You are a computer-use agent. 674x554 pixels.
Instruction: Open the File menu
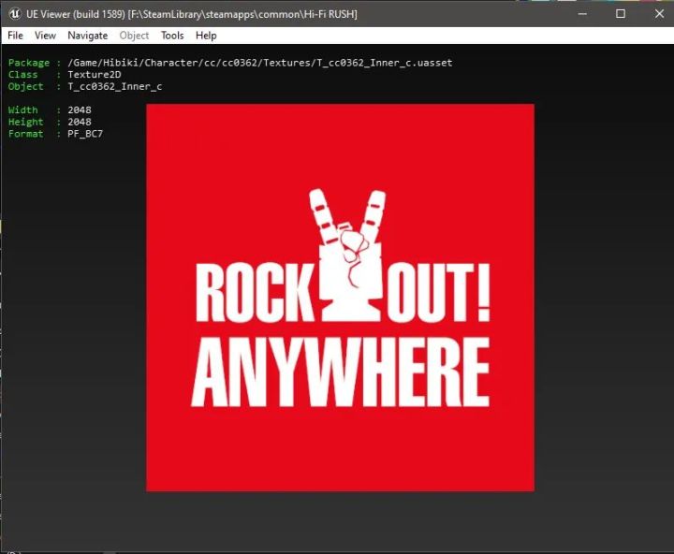(16, 36)
